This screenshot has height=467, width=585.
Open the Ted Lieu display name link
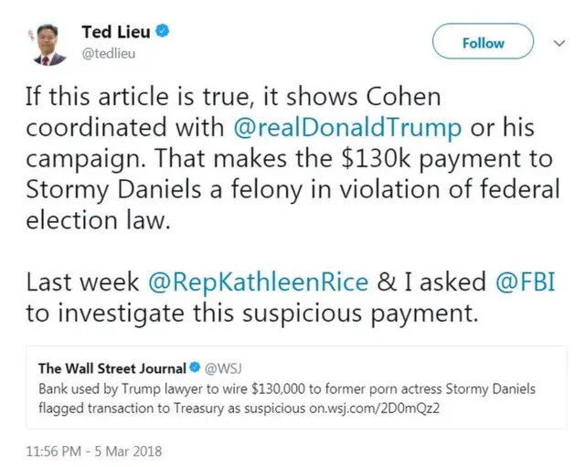coord(116,32)
